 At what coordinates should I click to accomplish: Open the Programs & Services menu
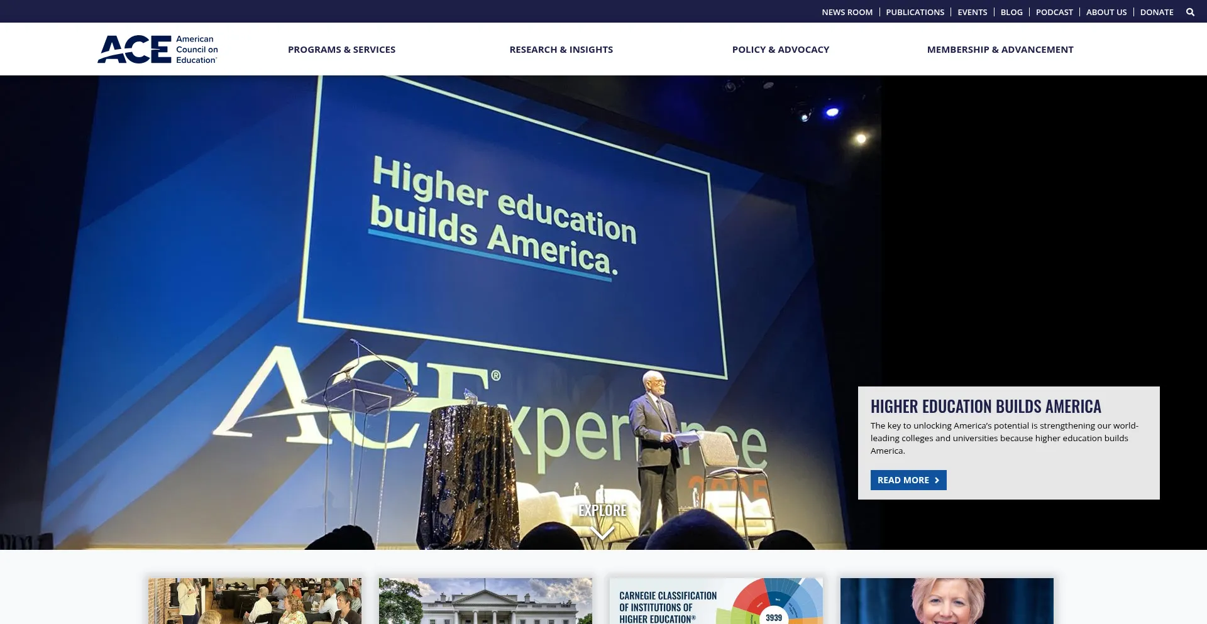(x=341, y=50)
